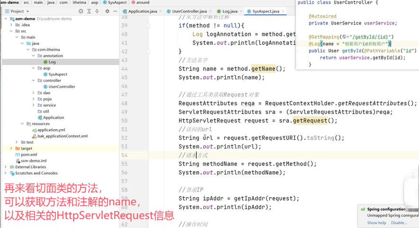Expand the target folder
Viewport: 419px width, 228px height.
11,148
